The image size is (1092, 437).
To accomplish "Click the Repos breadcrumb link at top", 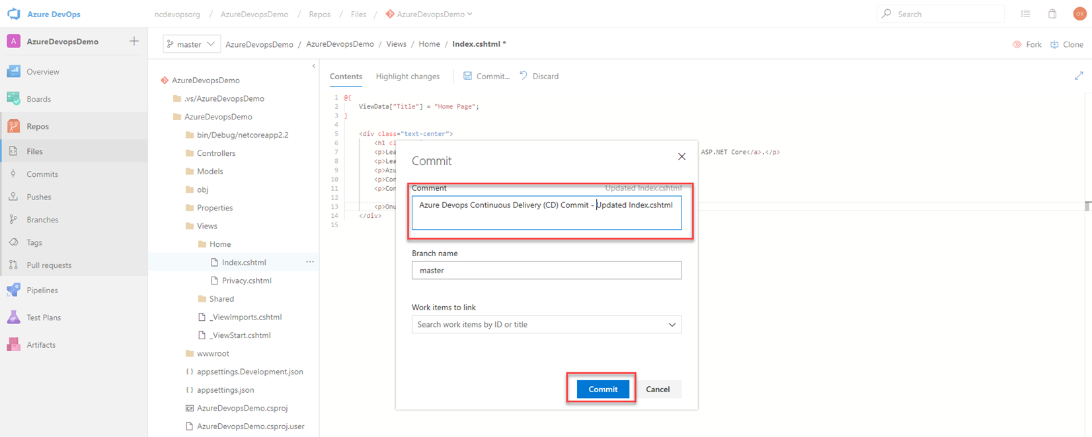I will 319,14.
